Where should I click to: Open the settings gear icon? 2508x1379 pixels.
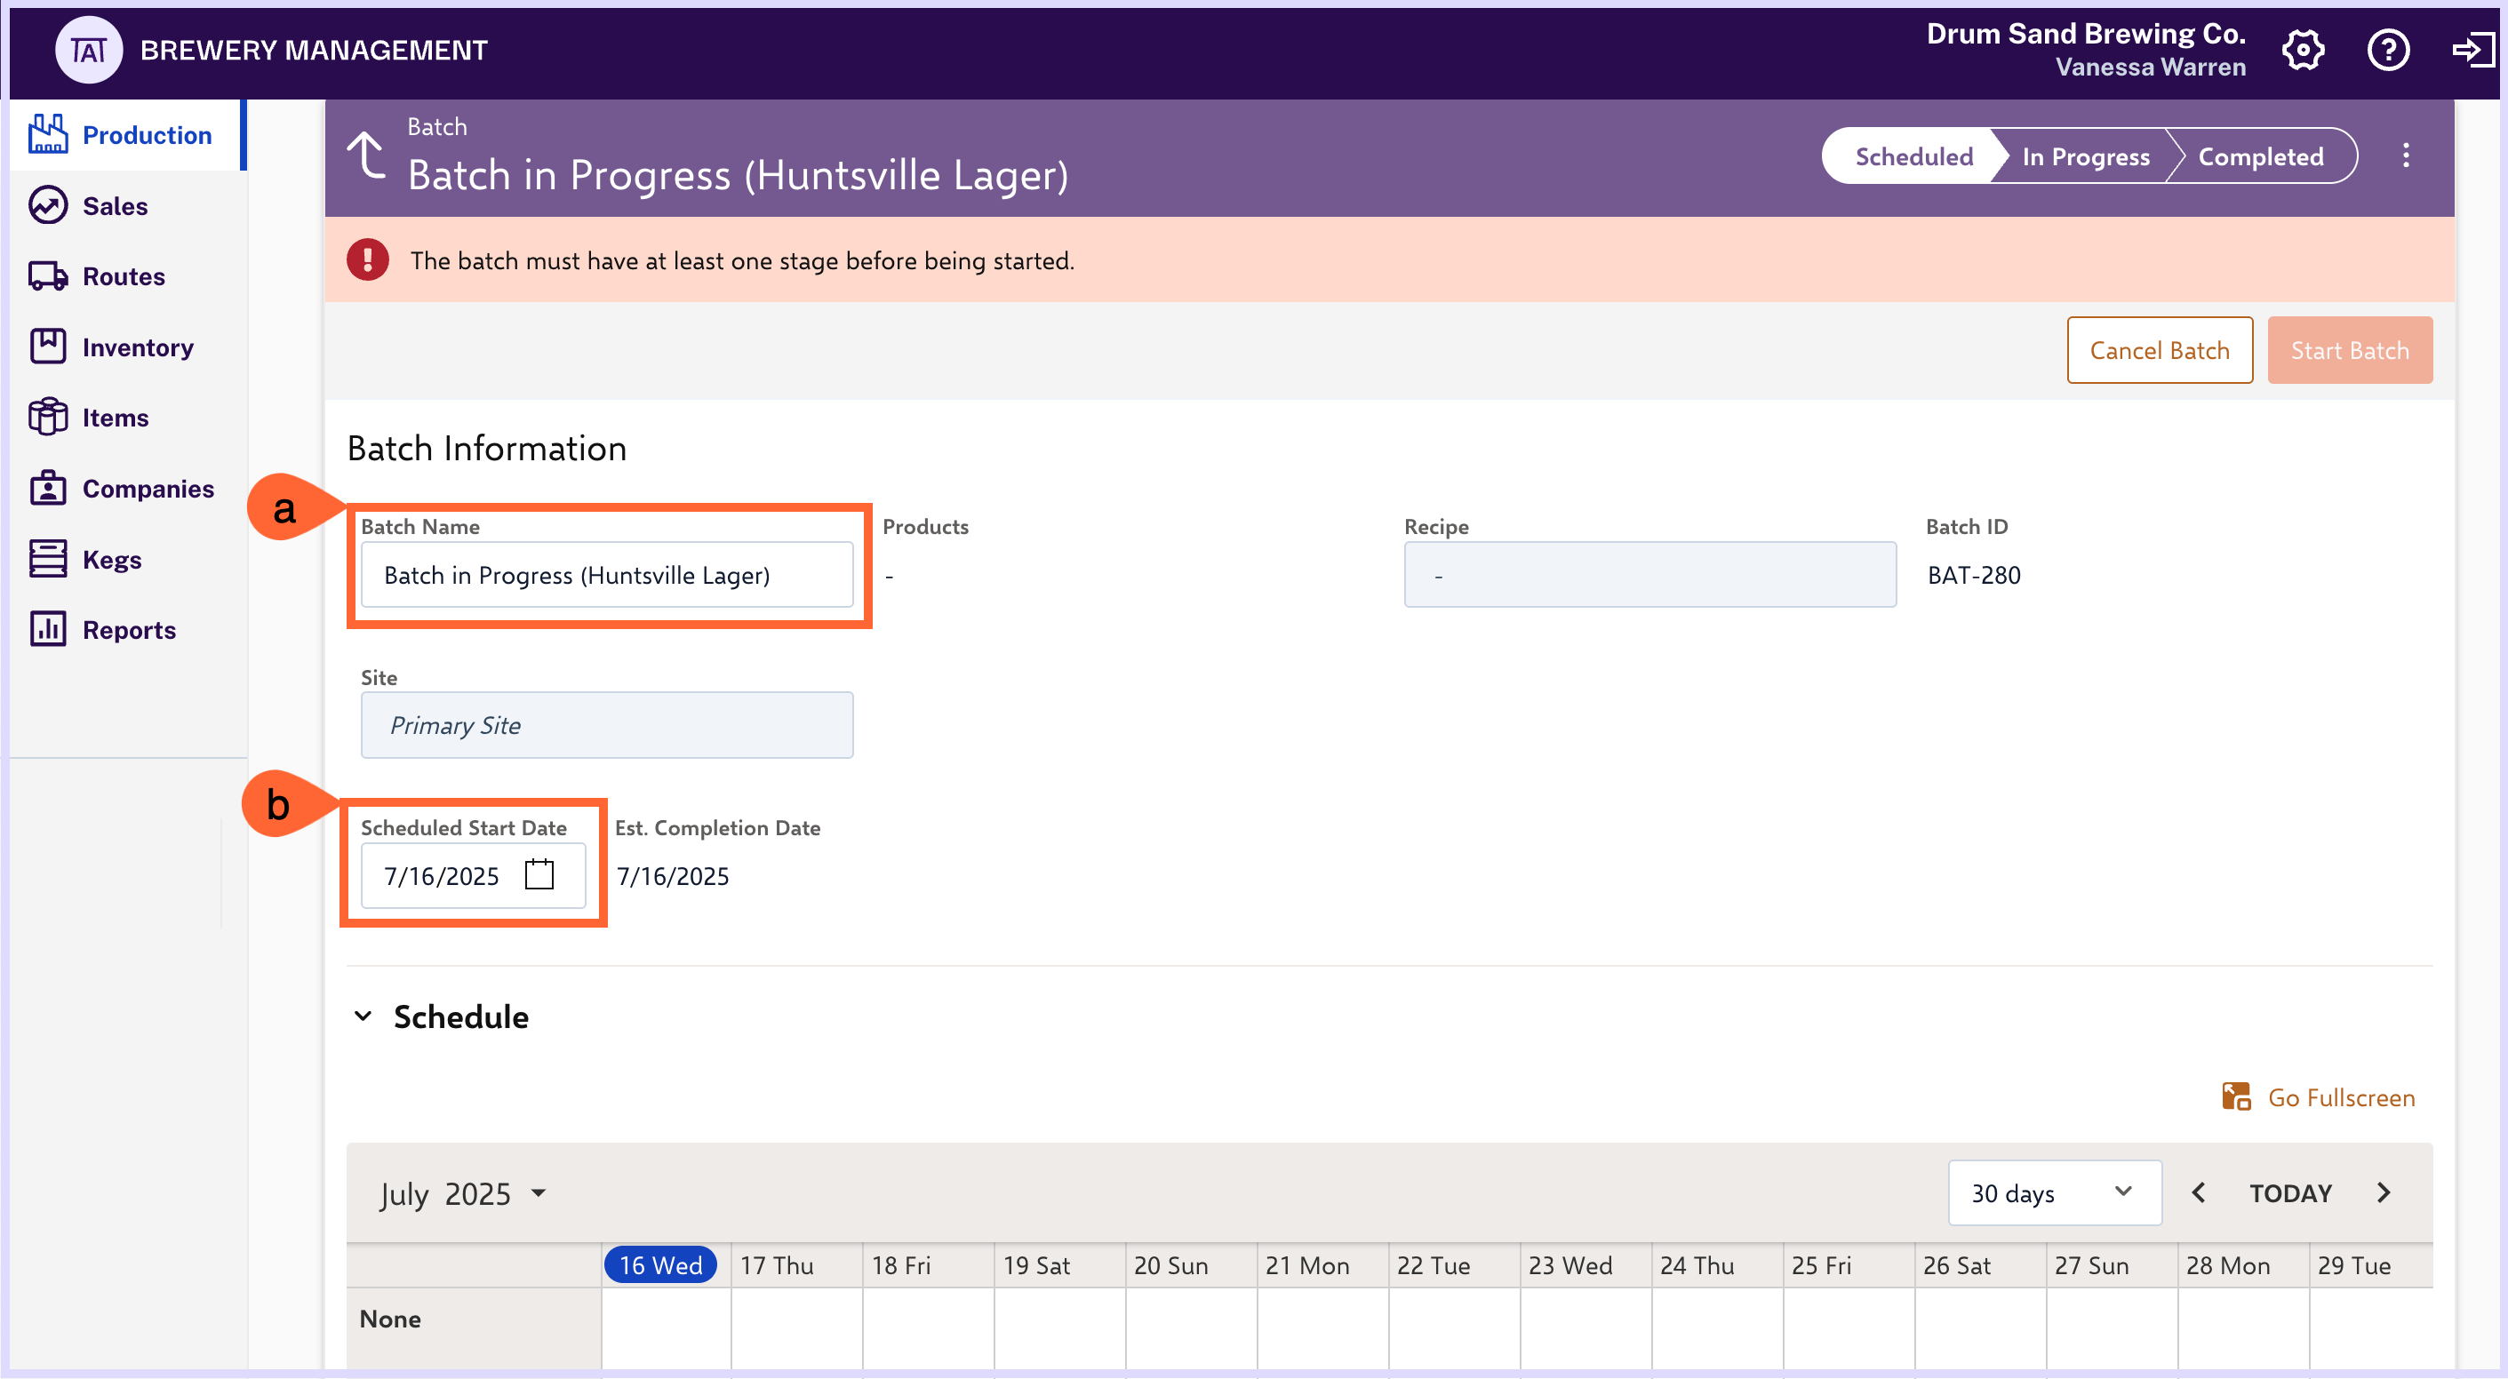[2304, 50]
